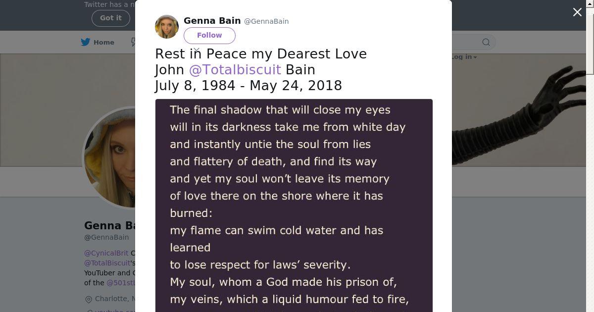This screenshot has width=594, height=312.
Task: Dismiss the notice with Got it
Action: pyautogui.click(x=110, y=18)
